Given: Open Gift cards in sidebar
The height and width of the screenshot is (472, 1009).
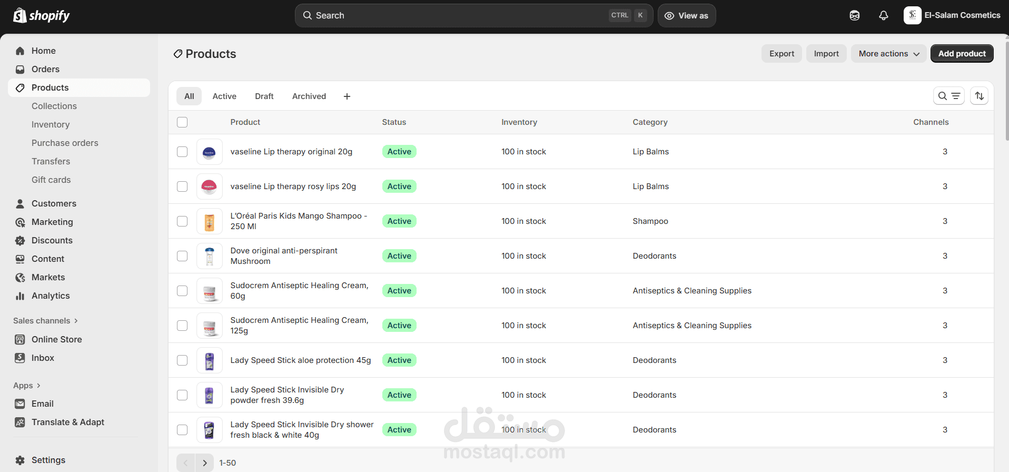Looking at the screenshot, I should [51, 180].
